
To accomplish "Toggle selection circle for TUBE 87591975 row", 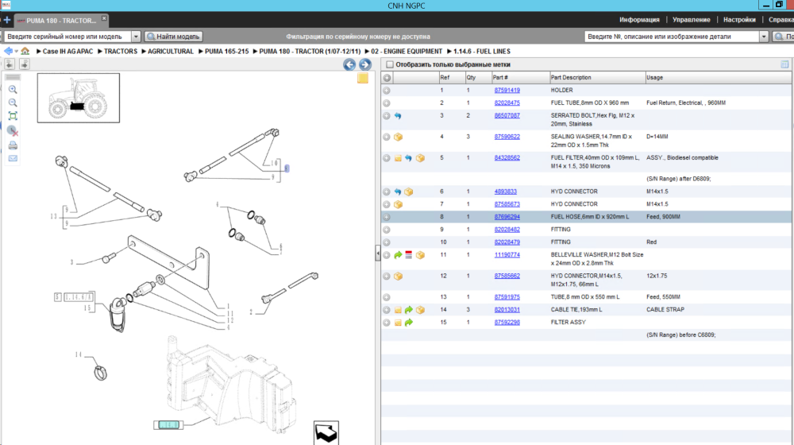I will pos(387,297).
